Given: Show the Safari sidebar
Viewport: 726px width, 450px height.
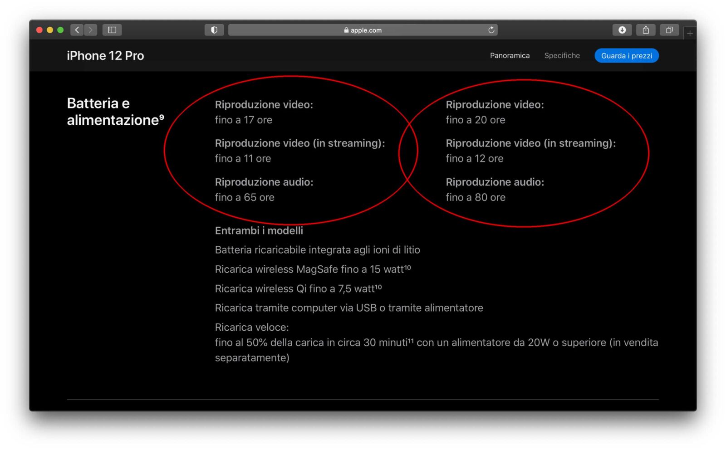Looking at the screenshot, I should coord(112,30).
